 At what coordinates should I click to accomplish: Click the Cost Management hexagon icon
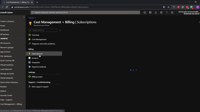(x=29, y=40)
